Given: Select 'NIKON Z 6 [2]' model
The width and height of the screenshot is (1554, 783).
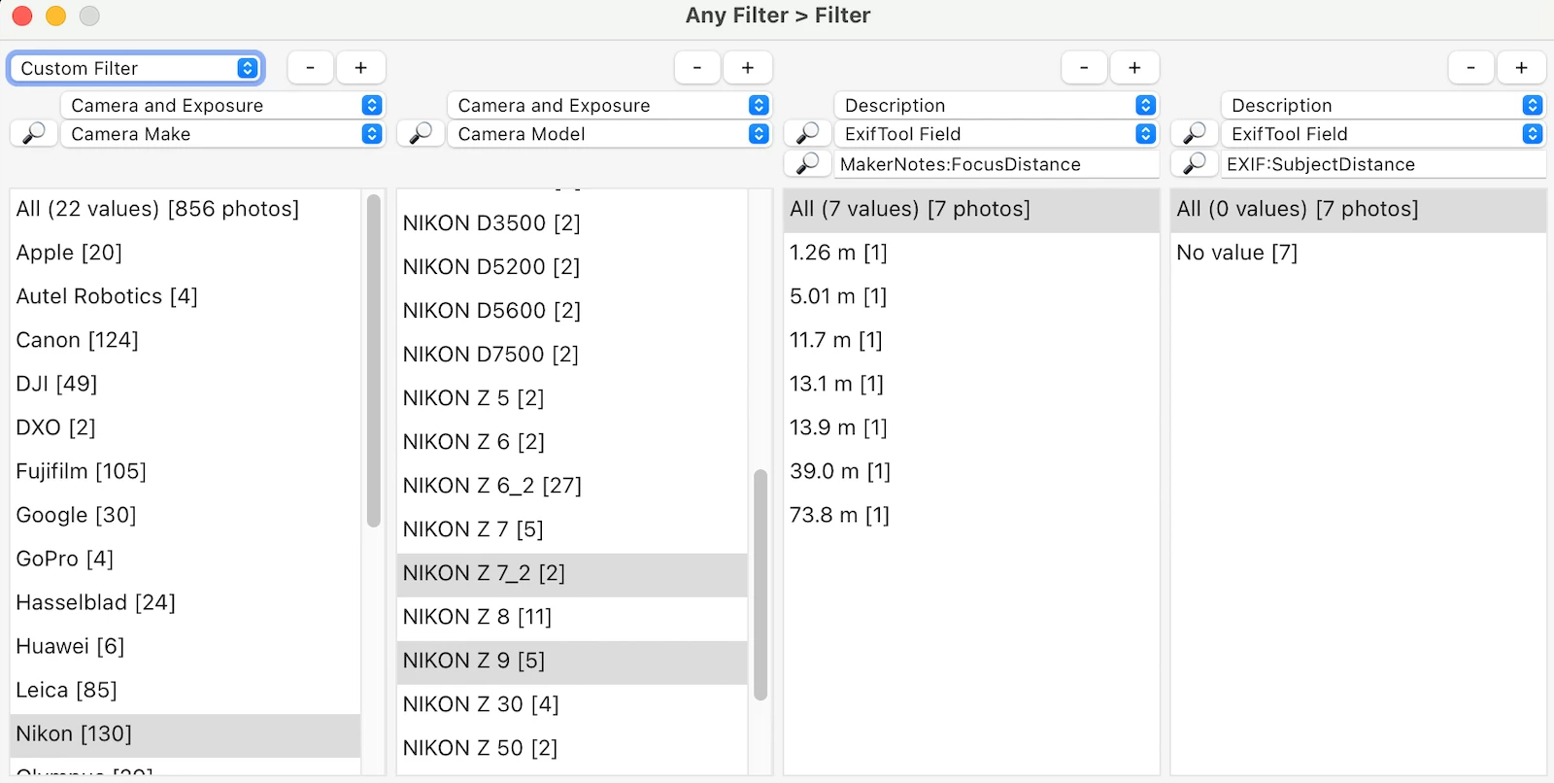Looking at the screenshot, I should pos(572,442).
